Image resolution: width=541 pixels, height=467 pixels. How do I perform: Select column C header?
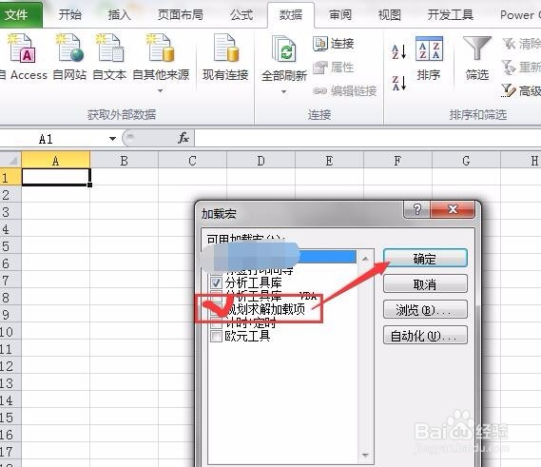tap(192, 161)
